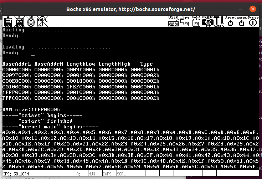Click the LengthLow column header text
This screenshot has height=179, width=262.
point(81,64)
